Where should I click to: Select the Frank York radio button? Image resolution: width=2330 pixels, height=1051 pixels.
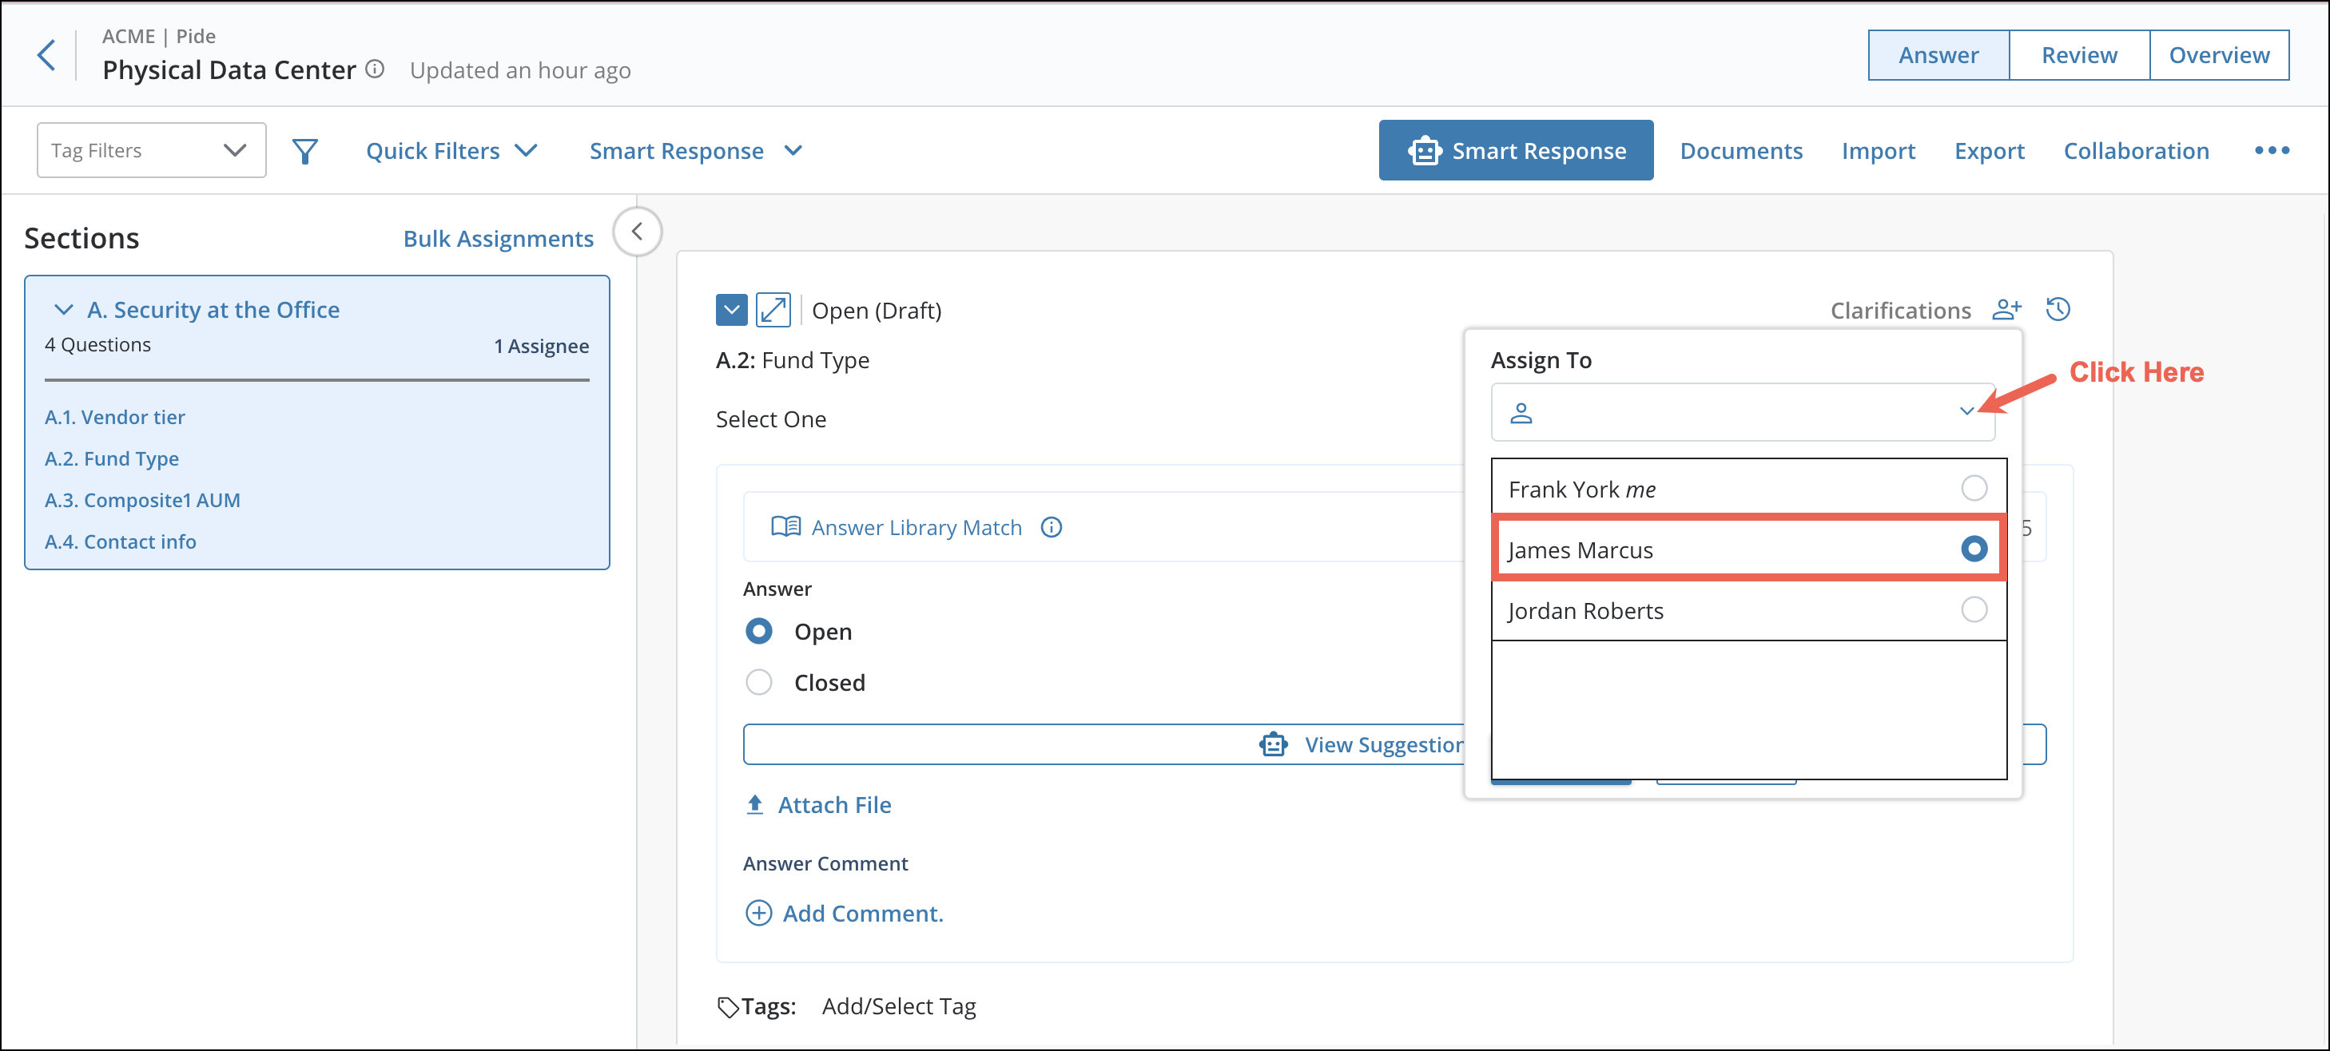click(1974, 488)
